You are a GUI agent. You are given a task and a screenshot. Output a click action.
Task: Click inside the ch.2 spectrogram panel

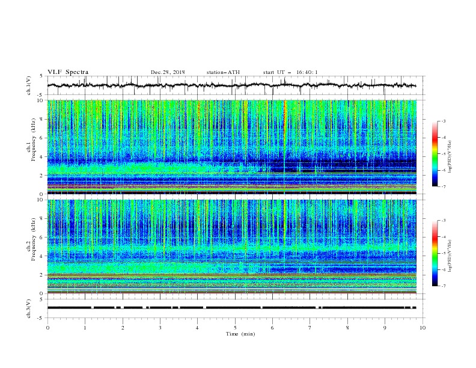231,247
